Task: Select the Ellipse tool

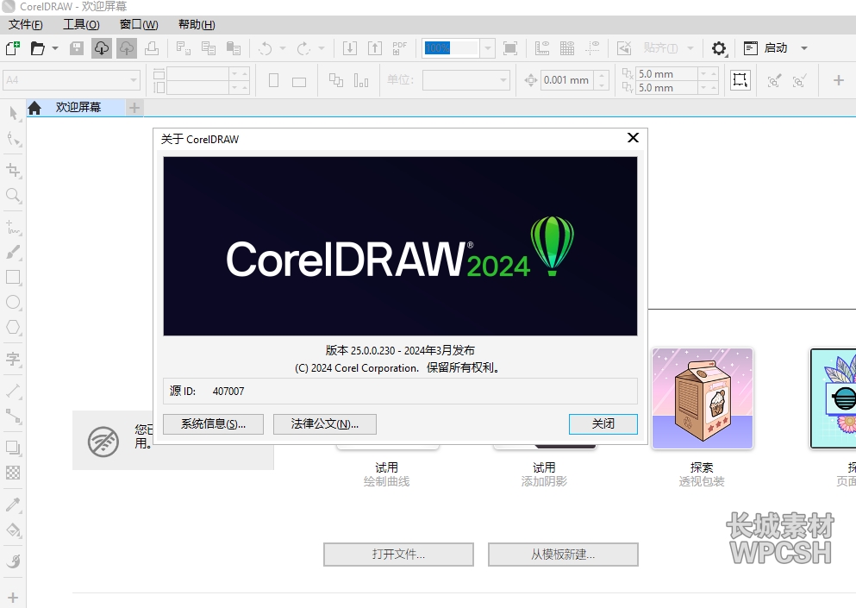Action: pos(13,302)
